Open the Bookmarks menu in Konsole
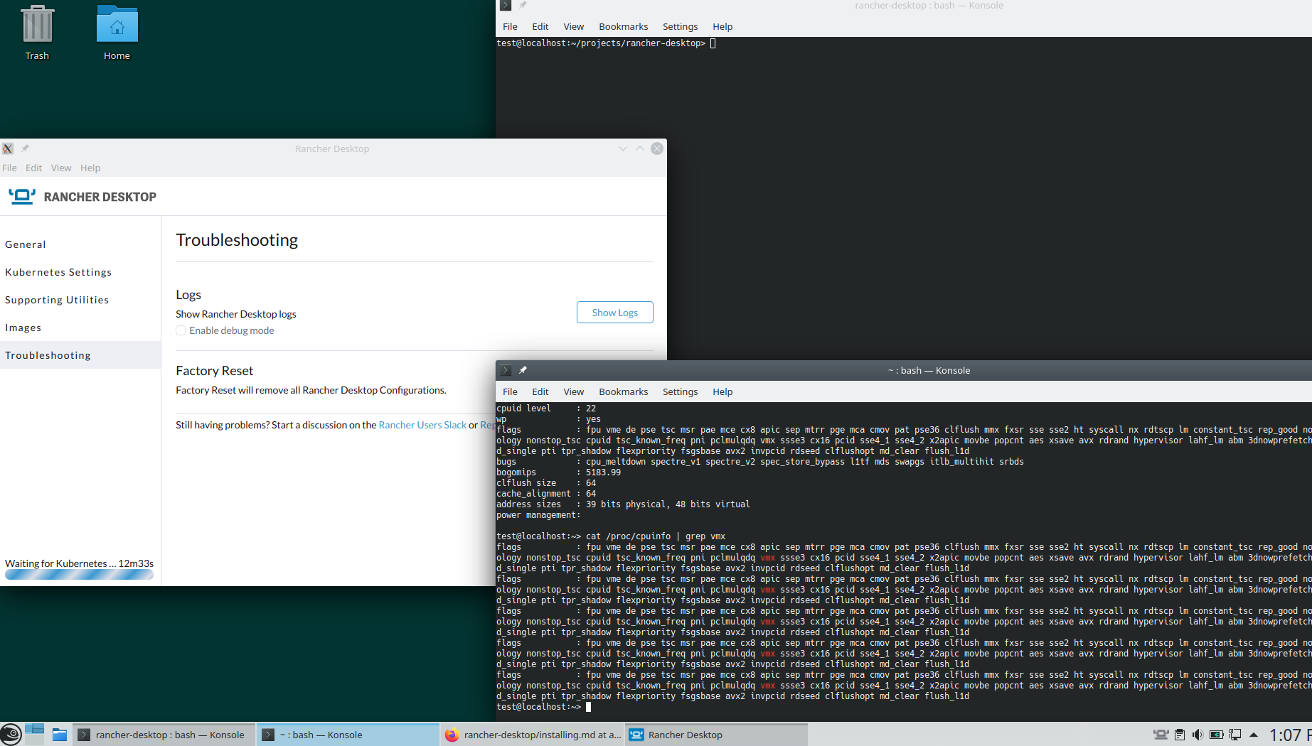Image resolution: width=1312 pixels, height=746 pixels. pos(623,391)
